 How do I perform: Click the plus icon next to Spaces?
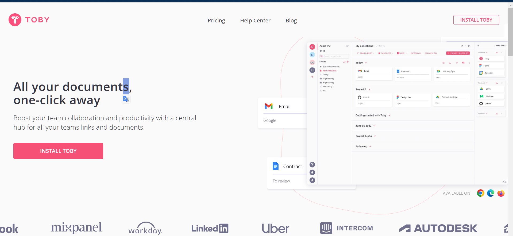(x=348, y=62)
